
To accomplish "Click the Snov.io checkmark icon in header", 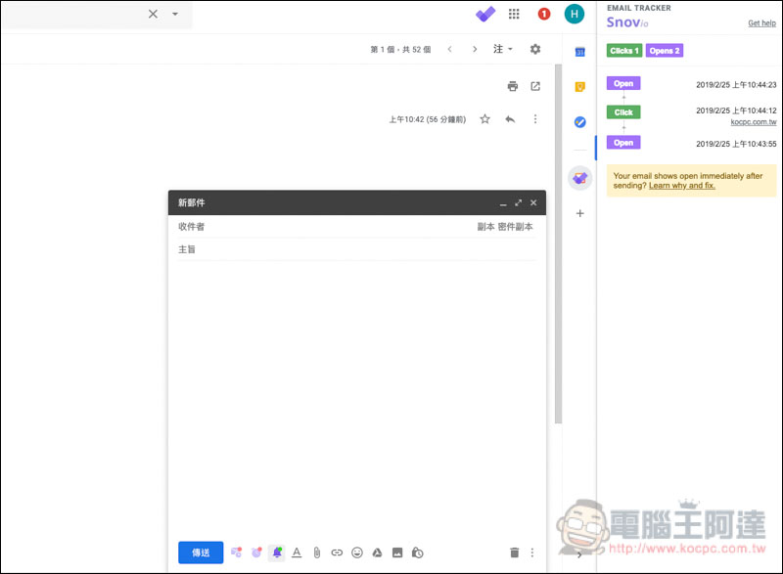I will (485, 14).
